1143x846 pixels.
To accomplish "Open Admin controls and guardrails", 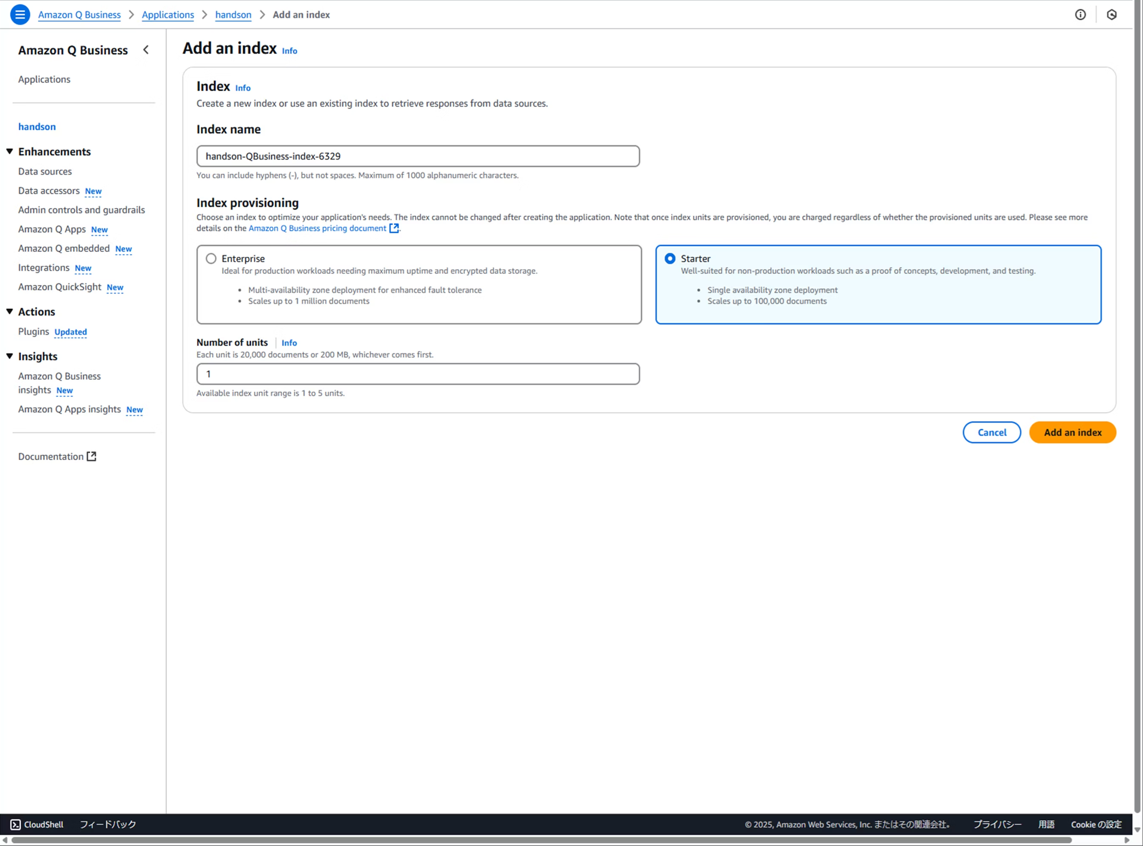I will coord(81,210).
